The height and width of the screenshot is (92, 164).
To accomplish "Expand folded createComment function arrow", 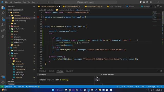I will pyautogui.click(x=44, y=17).
